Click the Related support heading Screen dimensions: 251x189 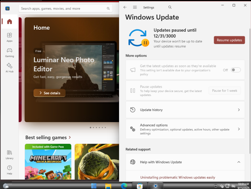(138, 149)
